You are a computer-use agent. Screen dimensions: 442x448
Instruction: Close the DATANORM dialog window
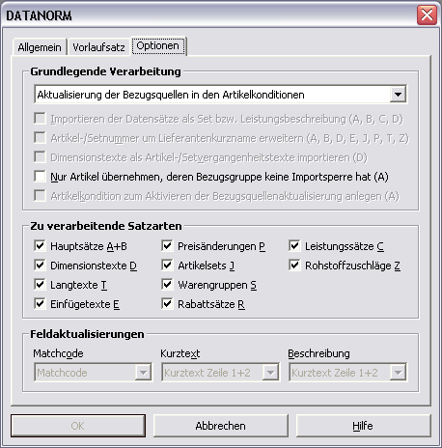tap(427, 14)
